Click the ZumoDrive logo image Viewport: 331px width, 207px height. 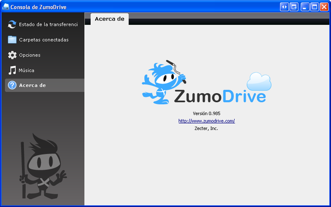[206, 82]
